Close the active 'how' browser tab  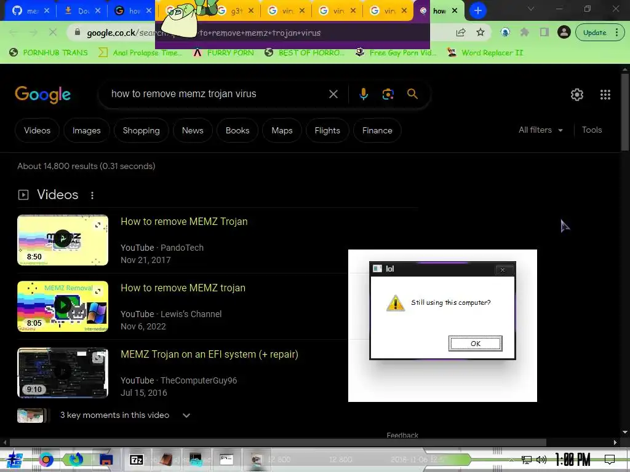point(455,11)
